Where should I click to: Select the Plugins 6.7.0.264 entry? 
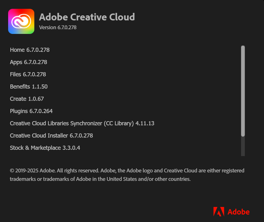click(31, 111)
